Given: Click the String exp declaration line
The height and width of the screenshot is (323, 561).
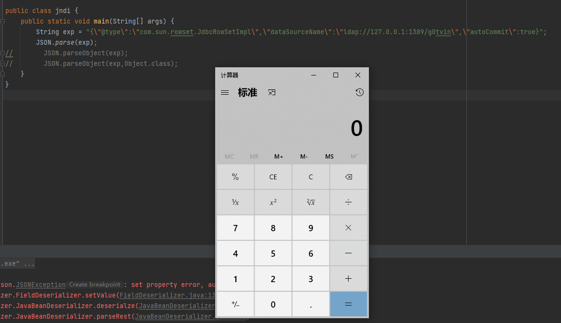Looking at the screenshot, I should [291, 32].
